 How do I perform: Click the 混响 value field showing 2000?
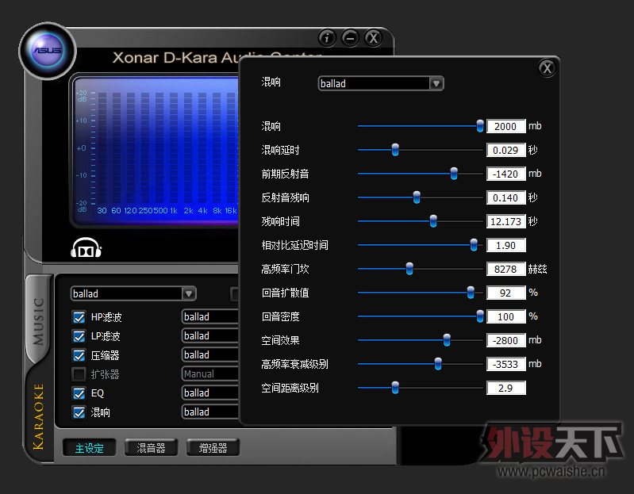(505, 126)
